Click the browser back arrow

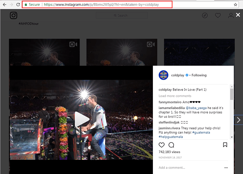(5, 5)
